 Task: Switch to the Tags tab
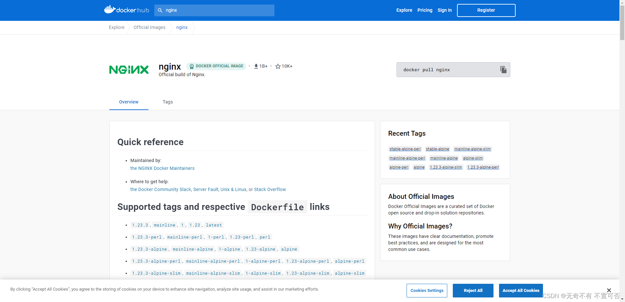168,102
